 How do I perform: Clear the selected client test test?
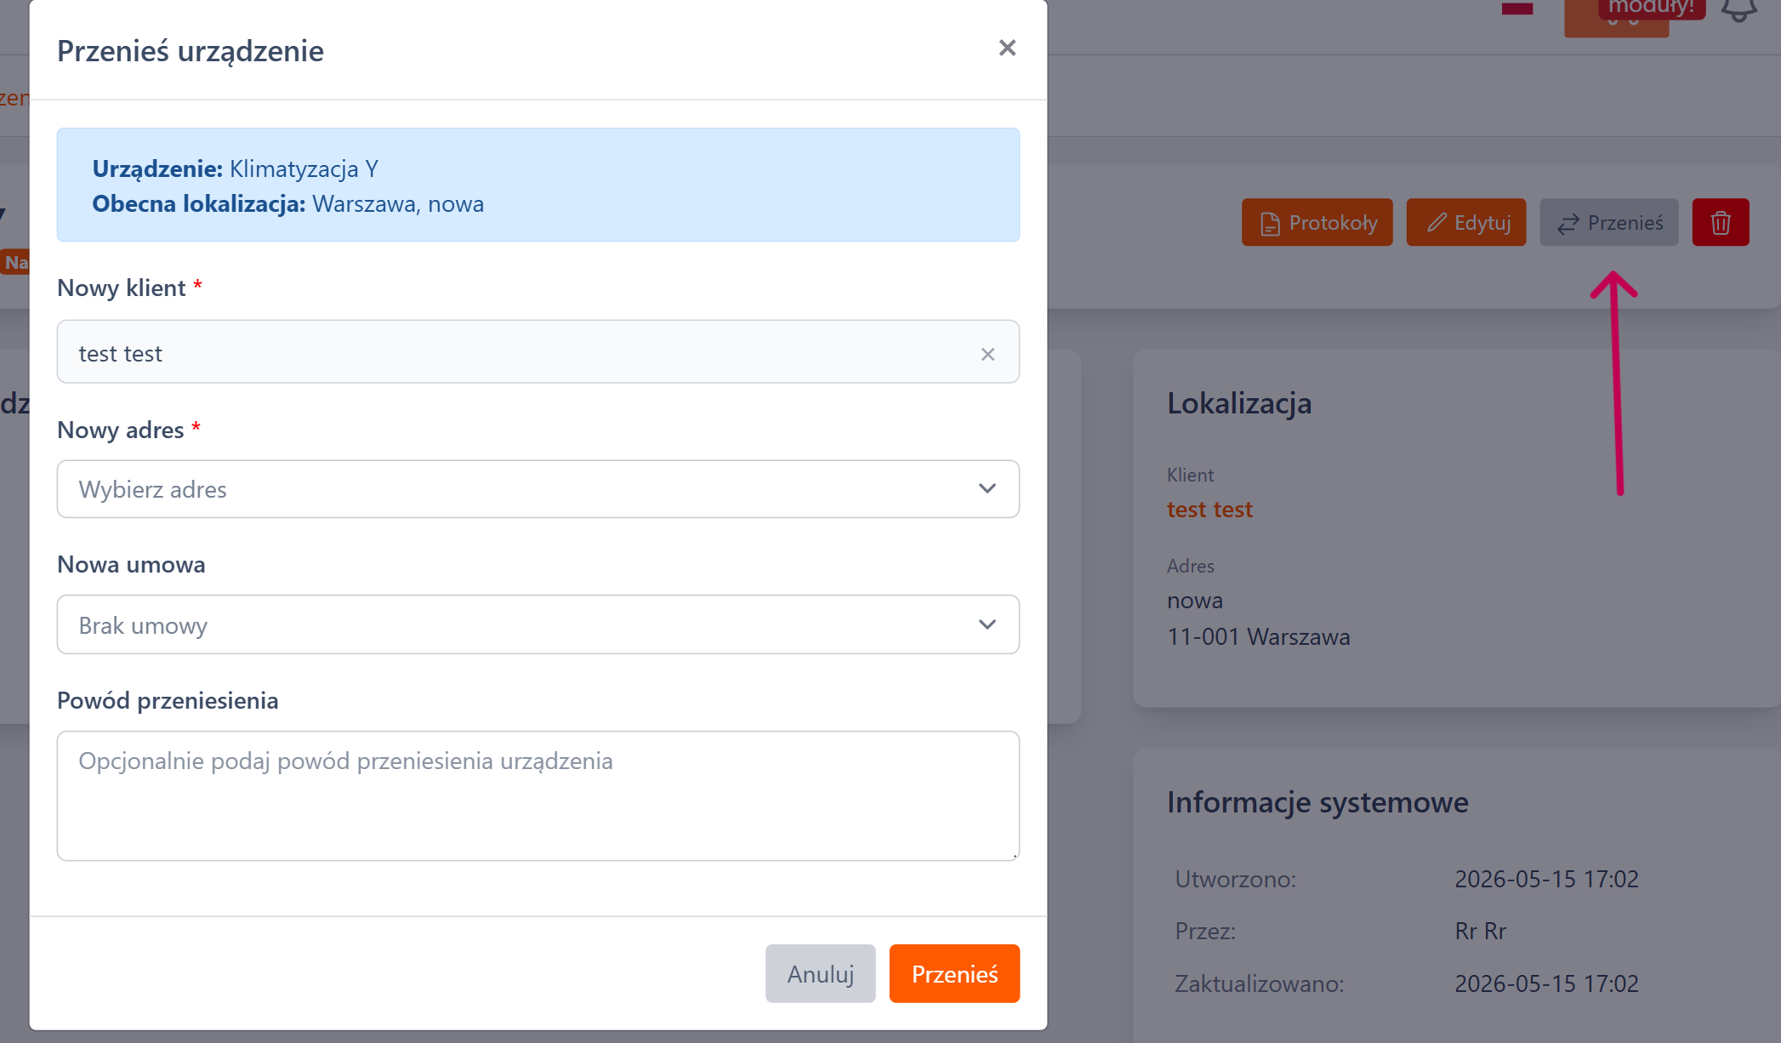[x=987, y=354]
